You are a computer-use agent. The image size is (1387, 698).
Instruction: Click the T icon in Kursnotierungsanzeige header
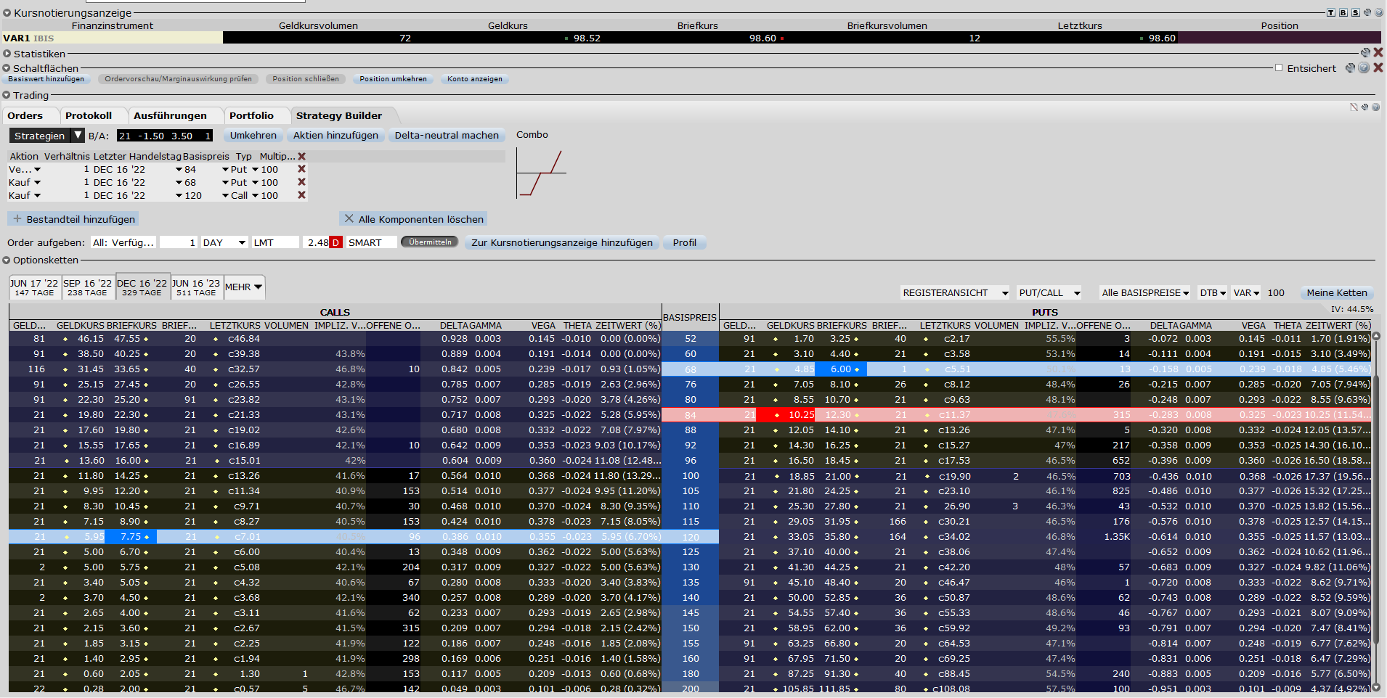click(x=1330, y=13)
